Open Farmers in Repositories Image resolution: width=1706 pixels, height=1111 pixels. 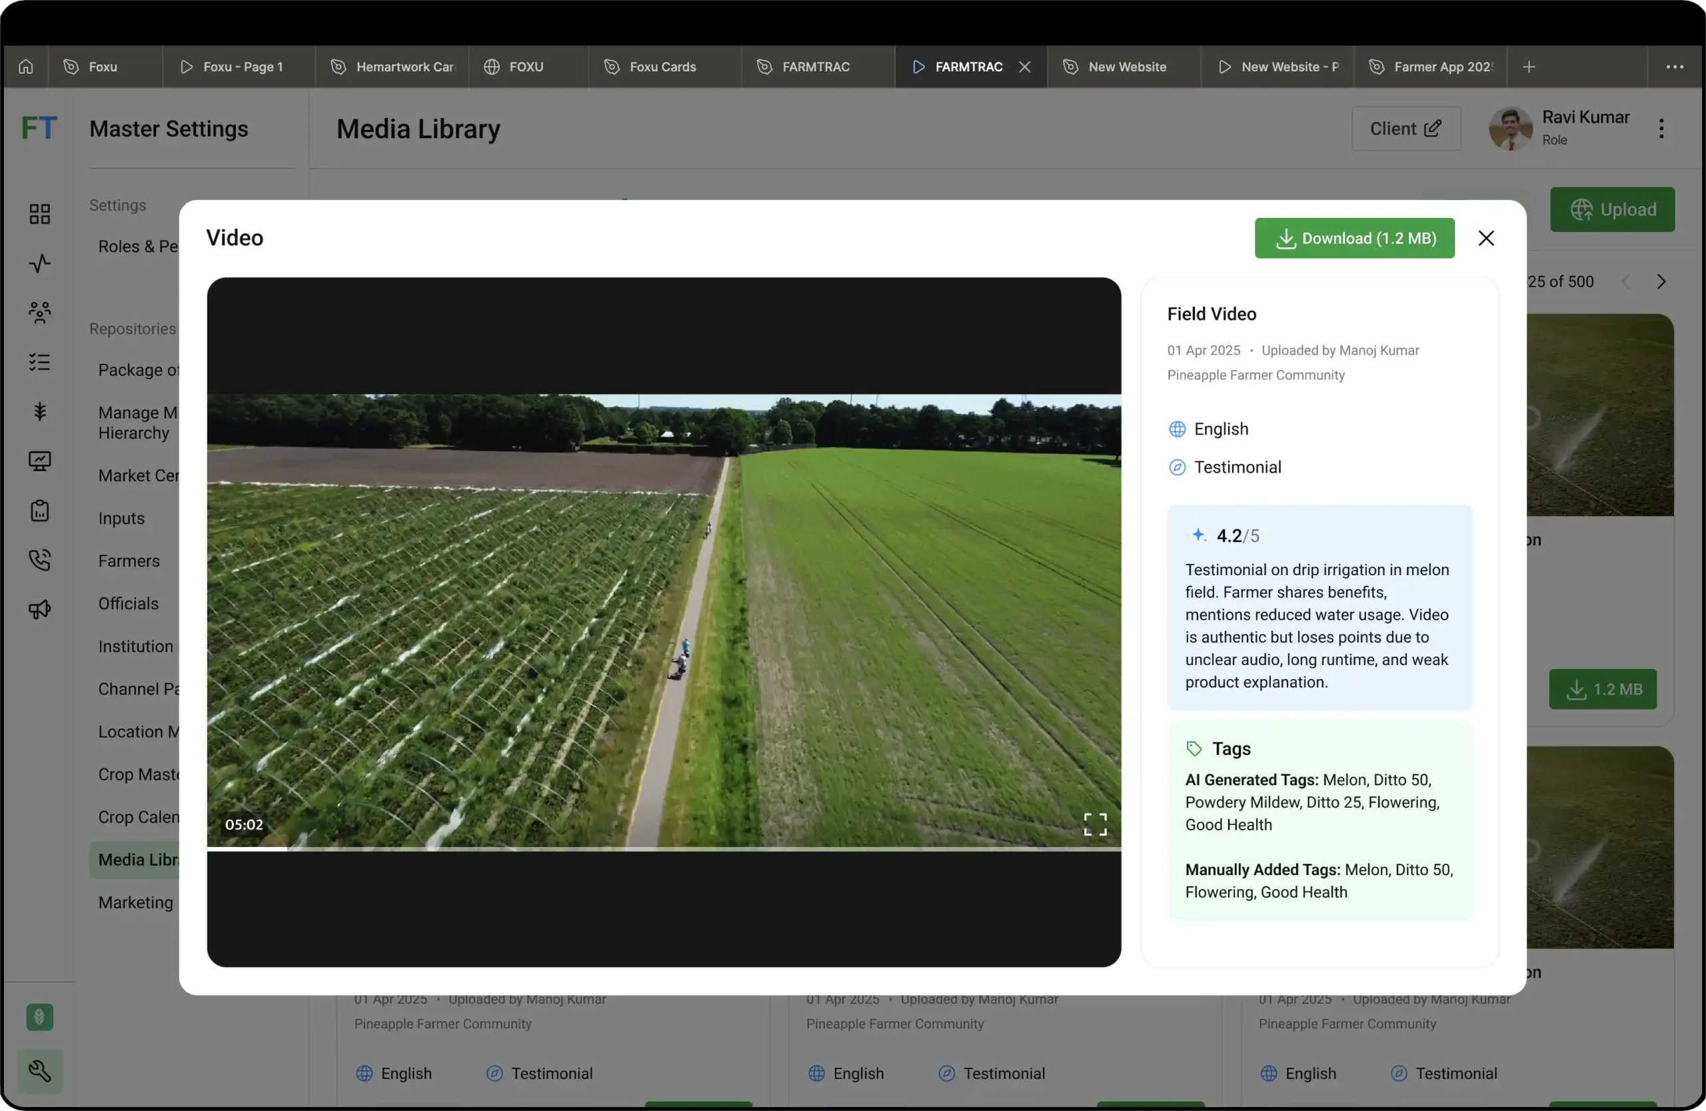pos(129,560)
